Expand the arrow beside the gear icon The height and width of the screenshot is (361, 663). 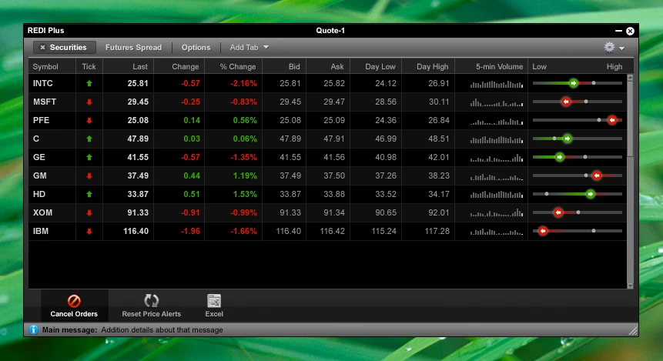point(621,48)
